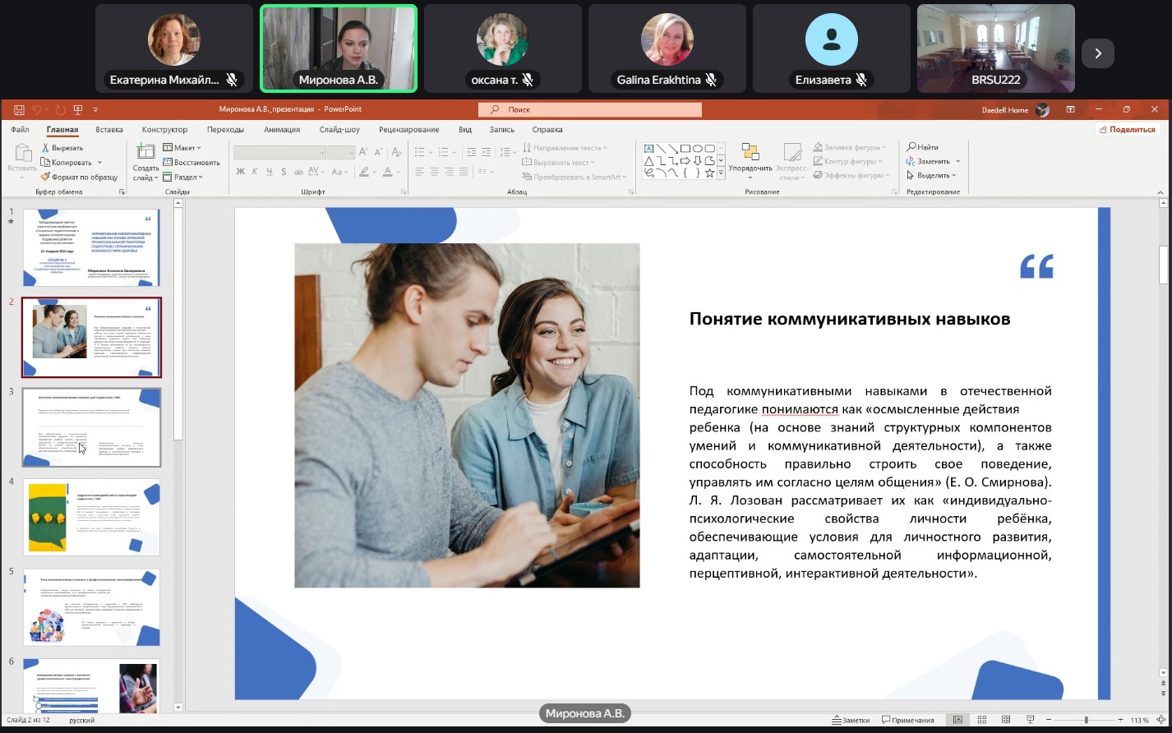The height and width of the screenshot is (733, 1172).
Task: Expand the Arrange (Упорядочить) dropdown
Action: (750, 168)
